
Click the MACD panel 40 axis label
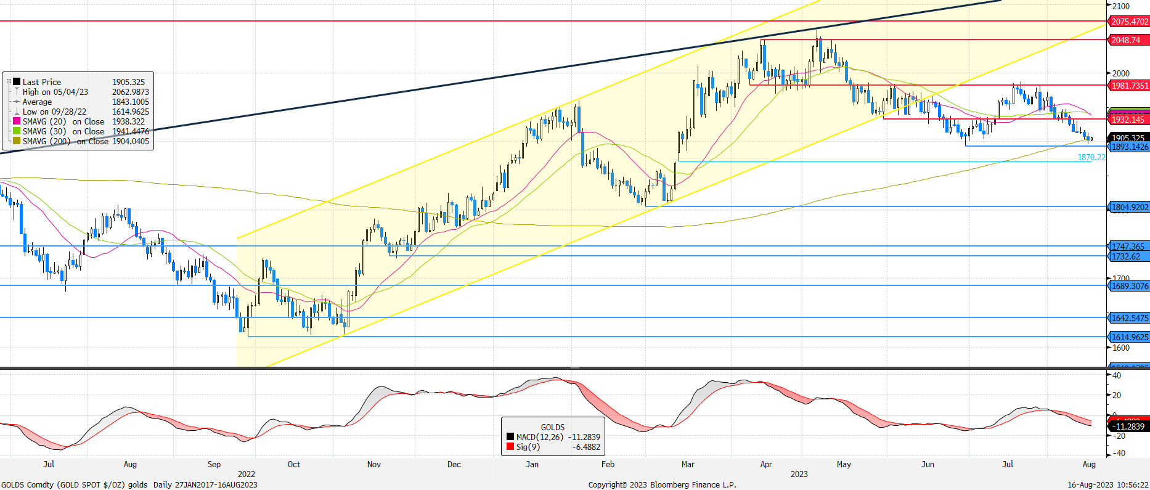[x=1117, y=375]
